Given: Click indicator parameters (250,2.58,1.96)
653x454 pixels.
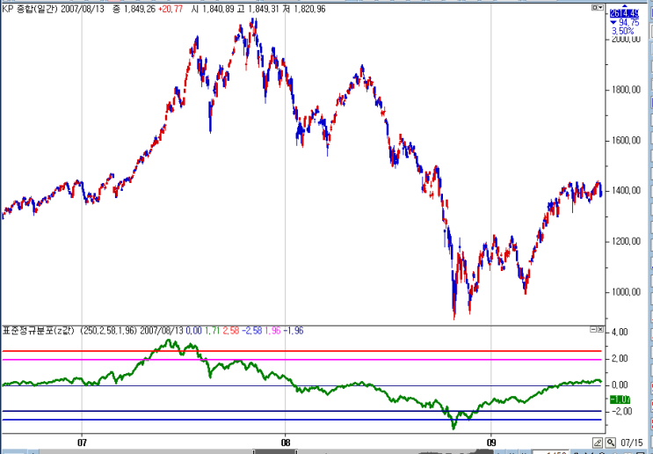Looking at the screenshot, I should tap(108, 331).
